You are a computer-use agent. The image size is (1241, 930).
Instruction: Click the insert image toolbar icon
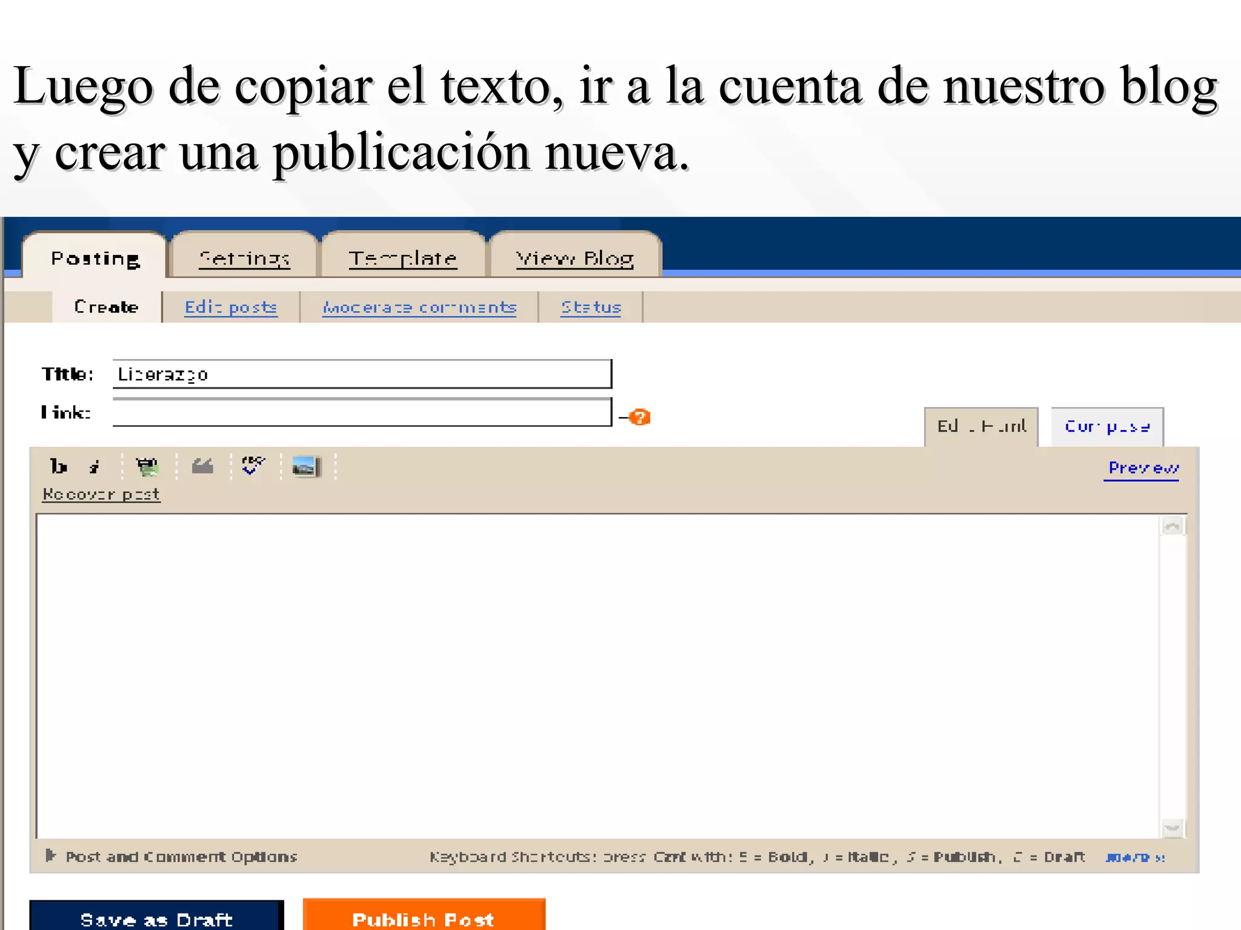[306, 467]
